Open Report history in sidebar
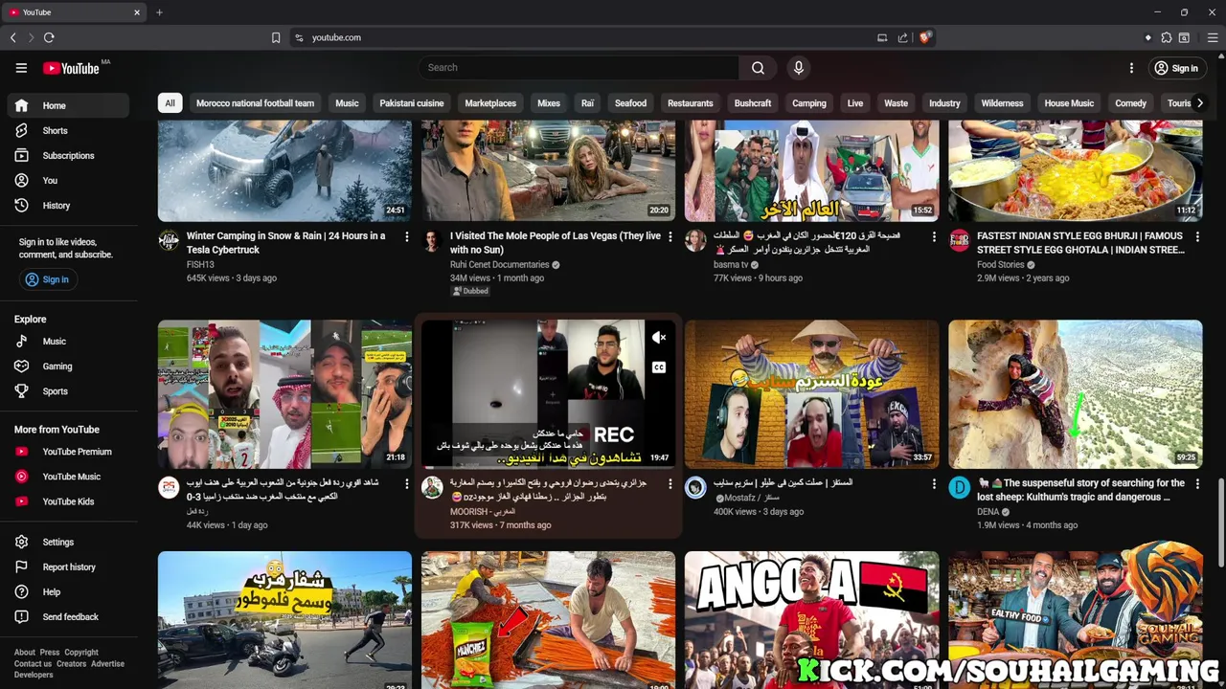 (67, 567)
